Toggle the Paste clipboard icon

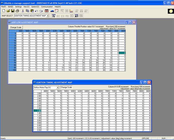32,11
